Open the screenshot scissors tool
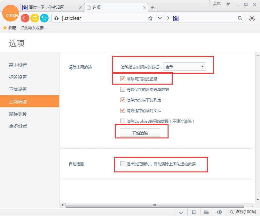Screen dimensions: 260x216 (252, 18)
